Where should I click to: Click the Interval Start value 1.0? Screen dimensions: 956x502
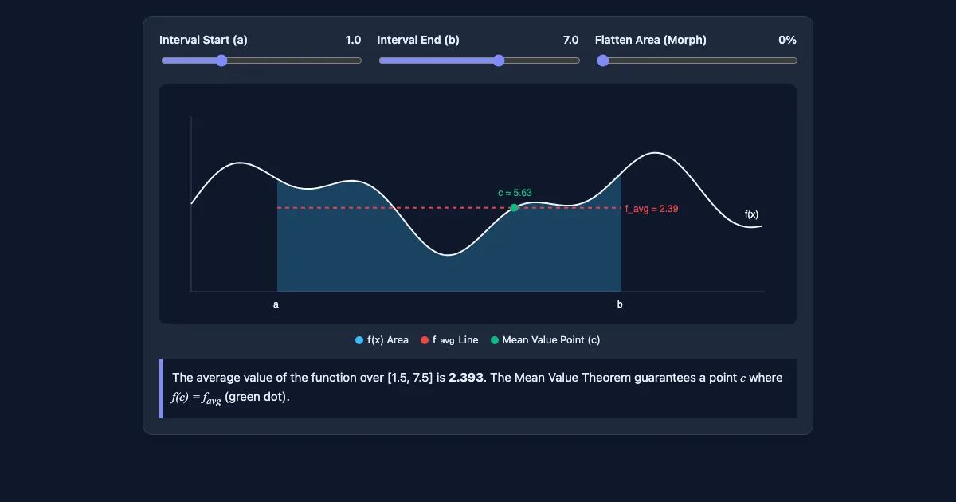pos(353,40)
